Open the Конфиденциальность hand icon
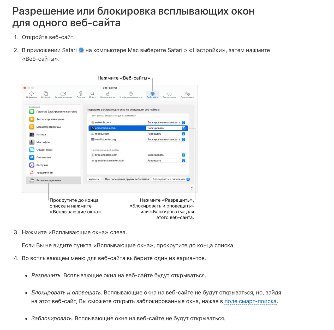This screenshot has height=330, width=334. [x=131, y=94]
